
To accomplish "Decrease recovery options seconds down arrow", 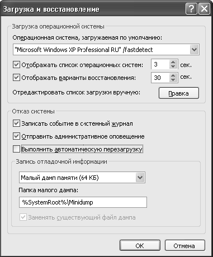I will (173, 80).
